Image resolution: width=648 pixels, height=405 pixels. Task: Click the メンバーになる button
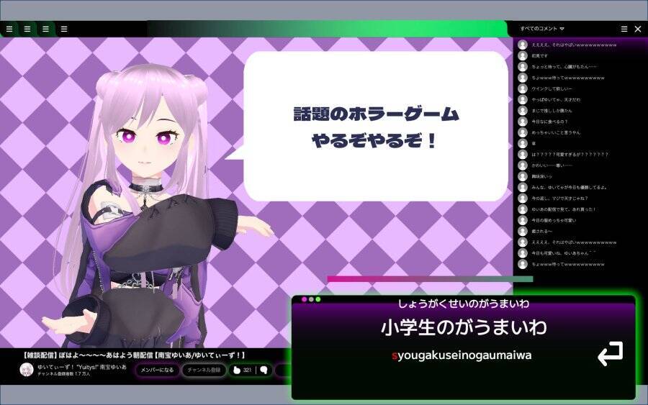click(157, 370)
